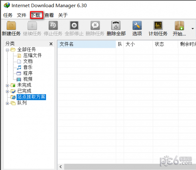Select the 已完成 label in tree
Image resolution: width=196 pixels, height=170 pixels.
click(24, 91)
